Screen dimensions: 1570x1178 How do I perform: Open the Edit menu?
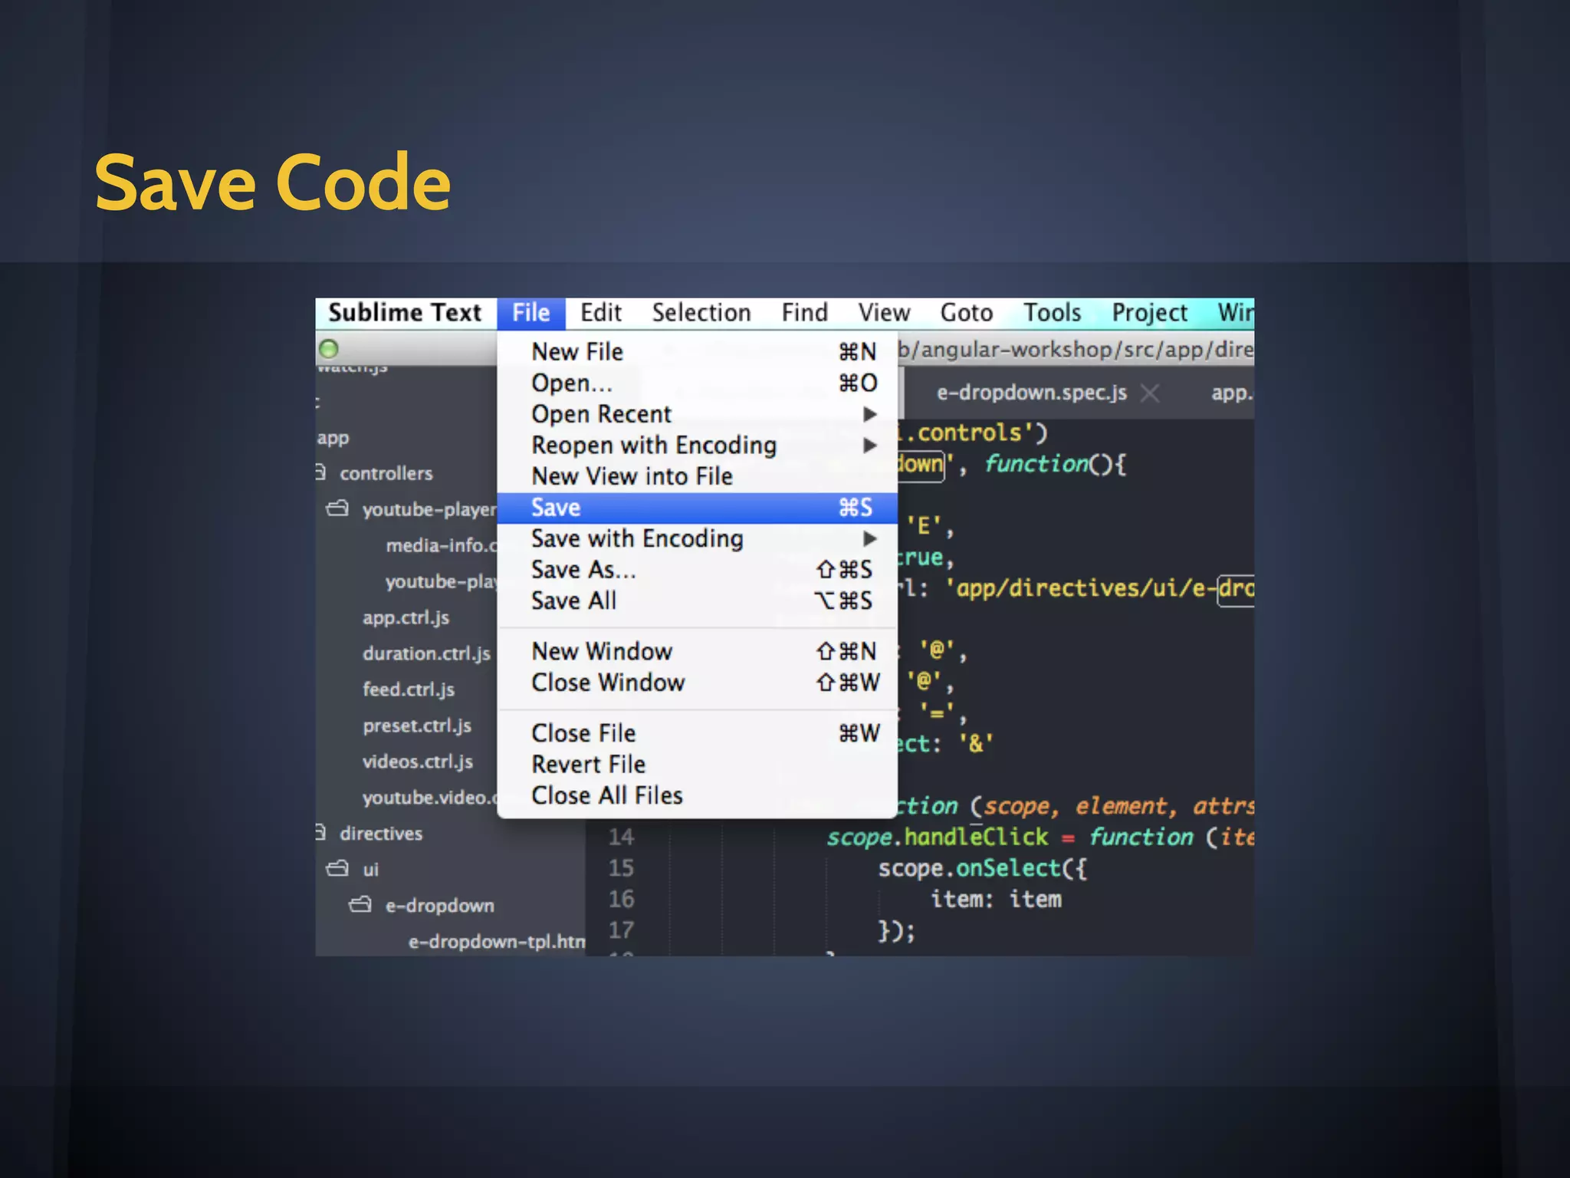[600, 313]
